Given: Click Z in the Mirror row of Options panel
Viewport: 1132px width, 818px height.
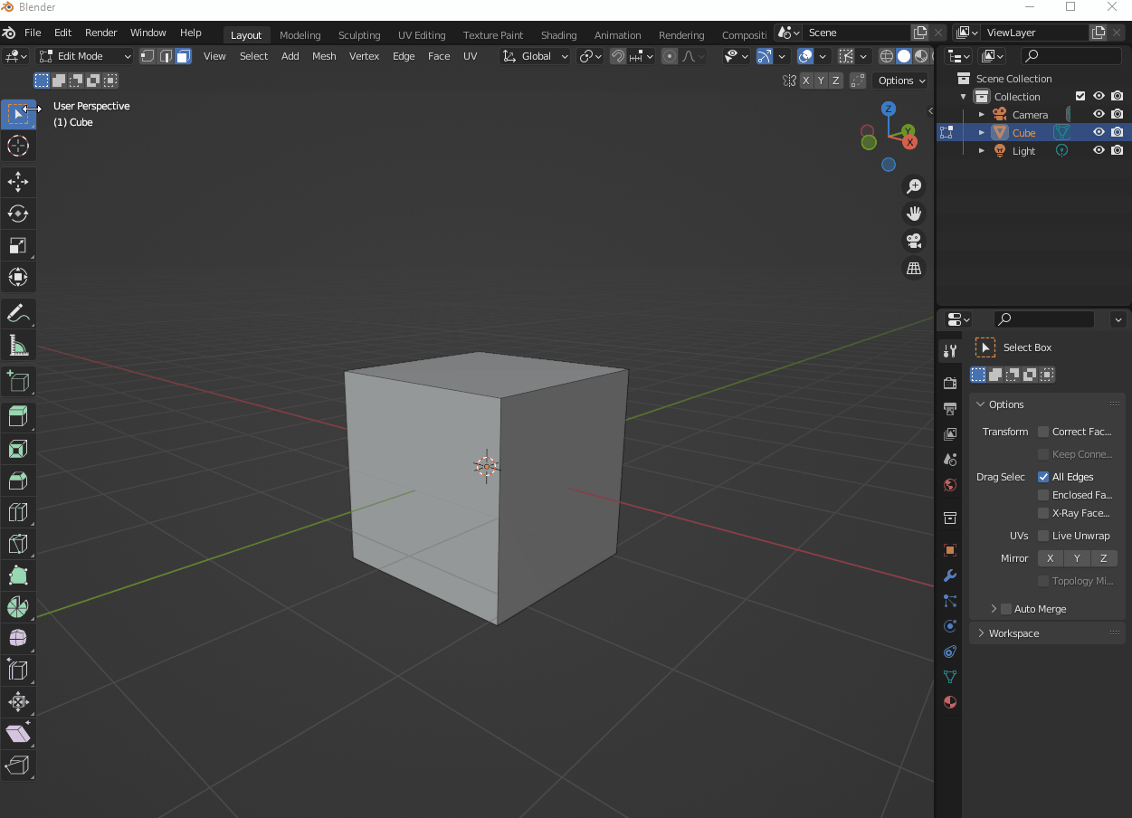Looking at the screenshot, I should tap(1104, 558).
